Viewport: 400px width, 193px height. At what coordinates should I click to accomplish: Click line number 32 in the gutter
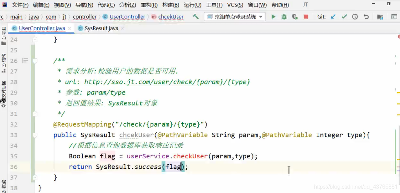tap(14, 124)
